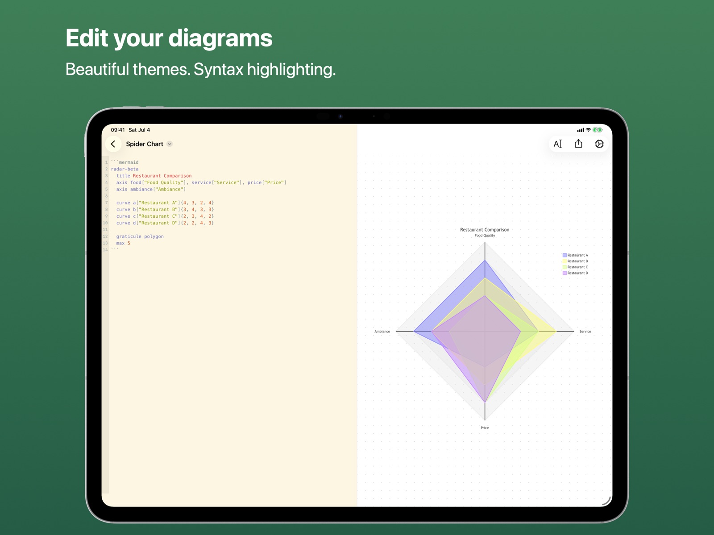Click the "Ambiance" axis label on chart
The image size is (714, 535).
click(382, 332)
